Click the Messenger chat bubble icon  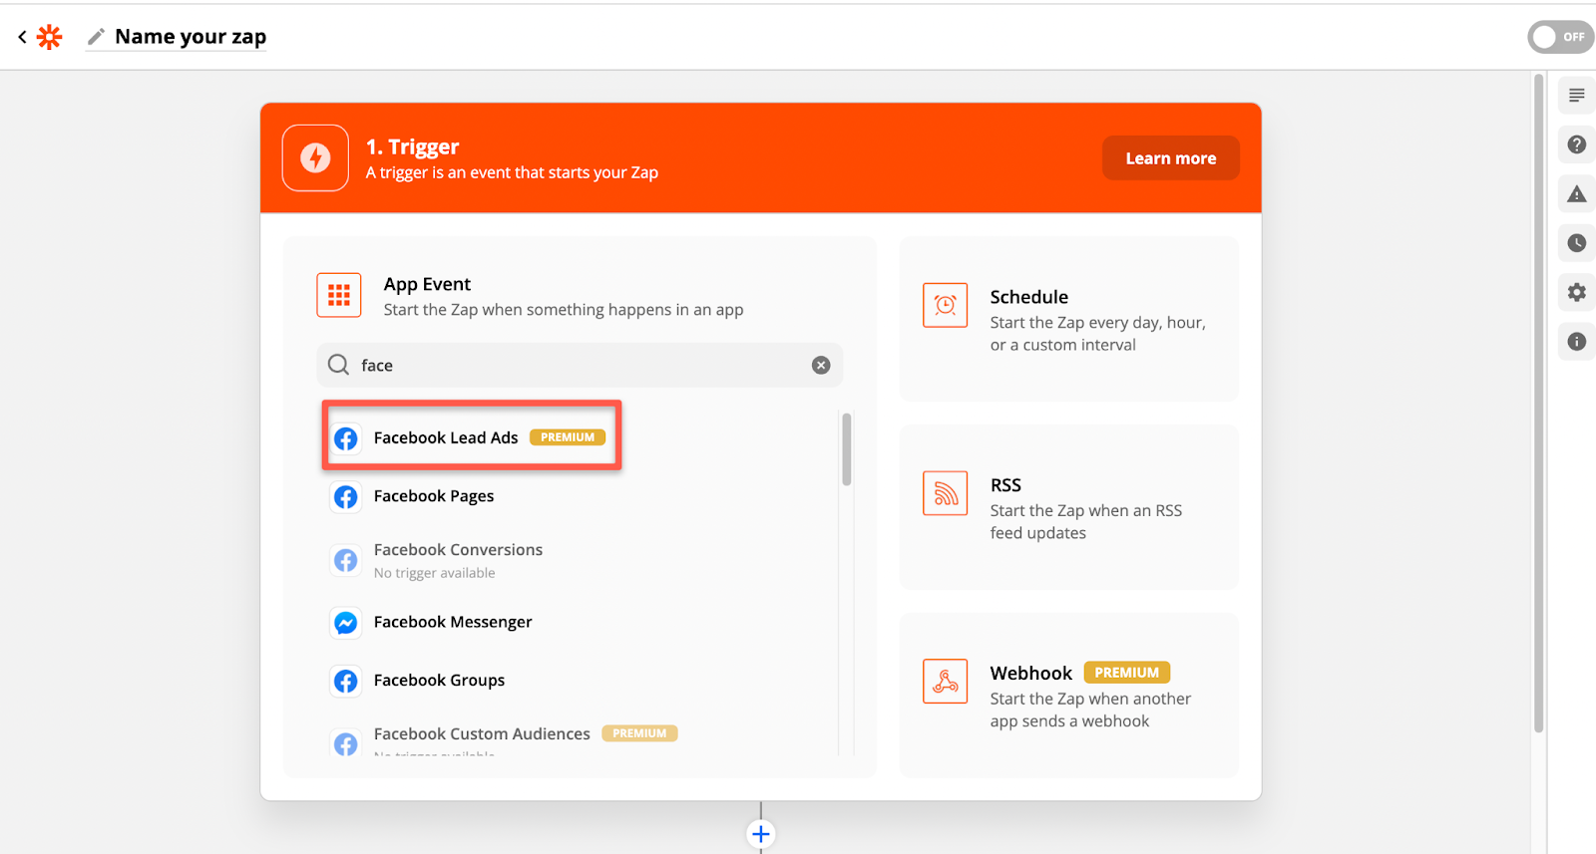click(x=346, y=623)
